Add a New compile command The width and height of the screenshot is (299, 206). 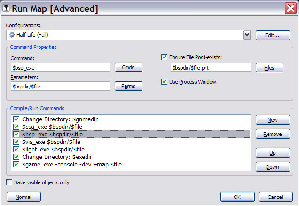273,120
